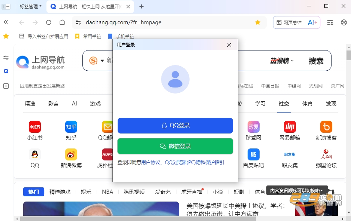Open the 职友集 site icon
351x221 pixels.
[x=290, y=154]
